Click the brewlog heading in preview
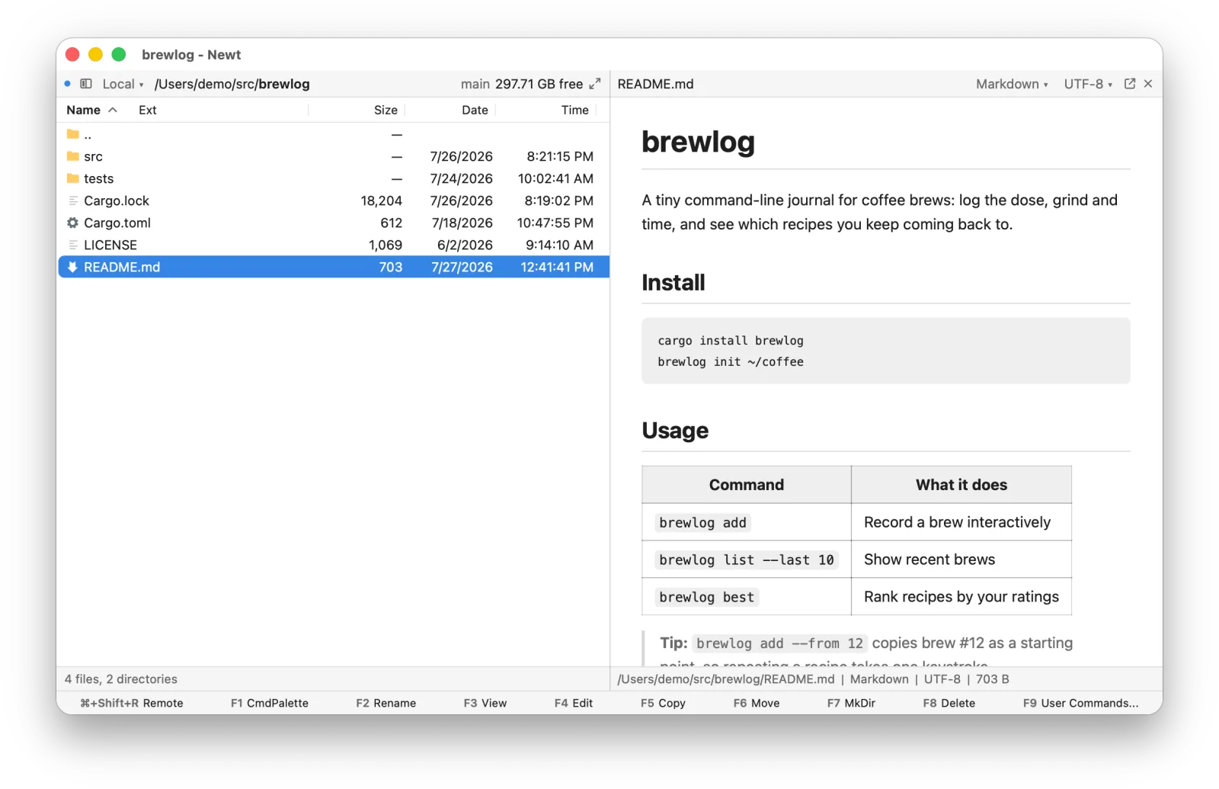1219x789 pixels. click(698, 142)
